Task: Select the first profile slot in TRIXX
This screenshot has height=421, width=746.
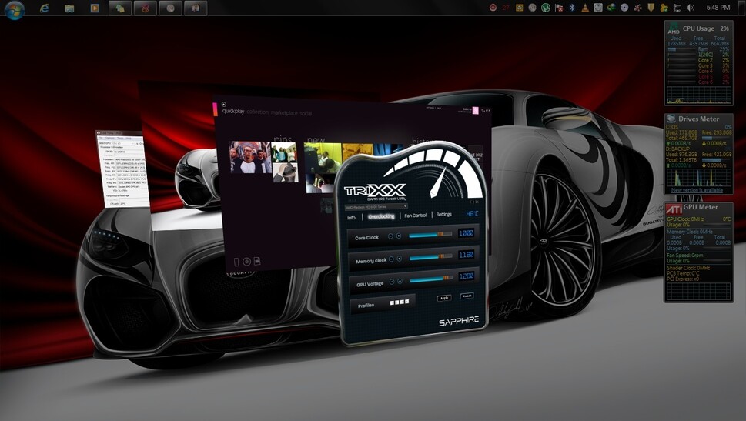Action: 392,302
